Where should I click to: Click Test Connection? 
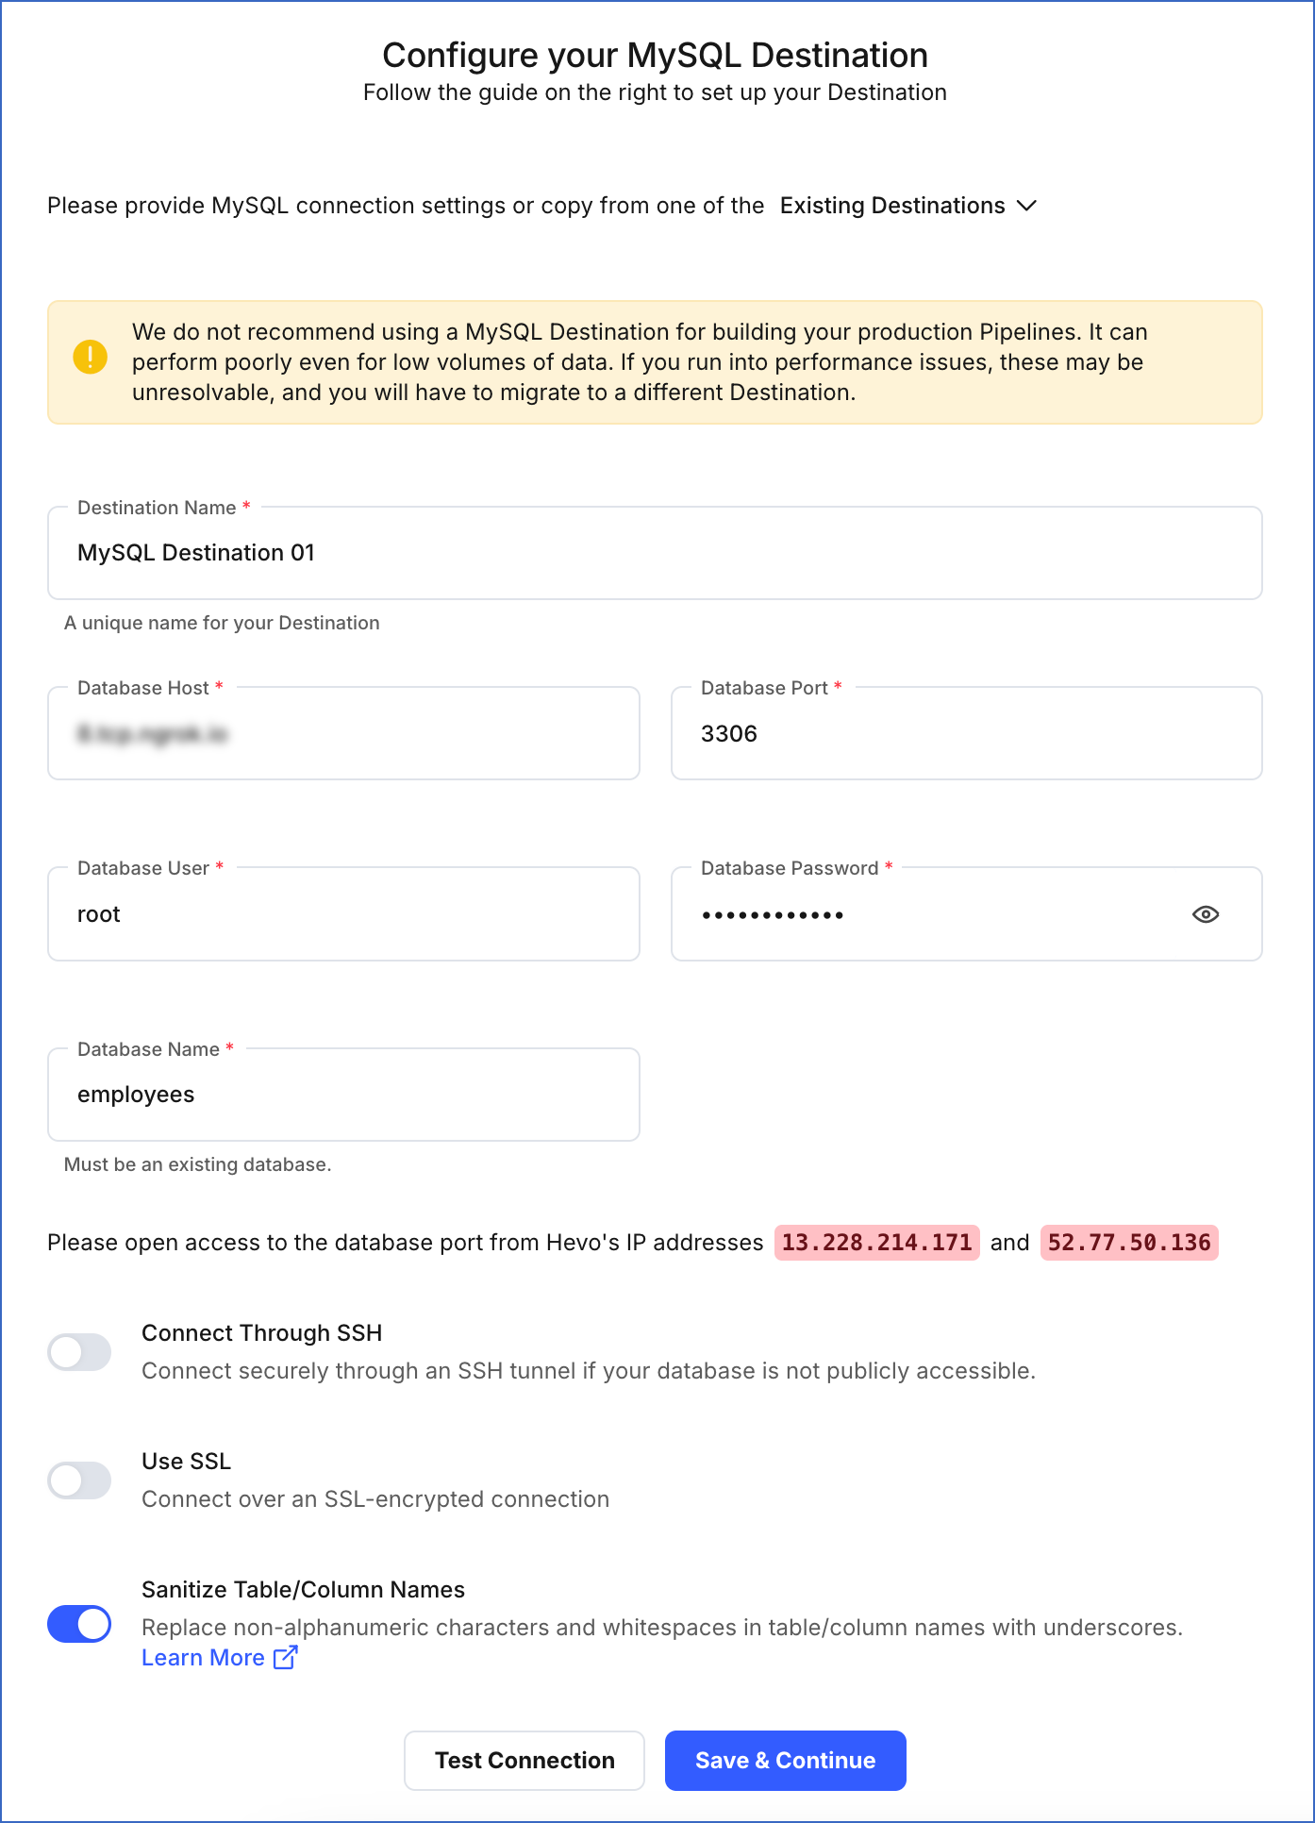pos(524,1760)
